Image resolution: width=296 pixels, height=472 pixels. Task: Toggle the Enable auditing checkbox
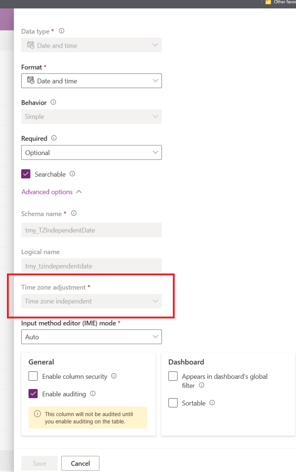(33, 394)
